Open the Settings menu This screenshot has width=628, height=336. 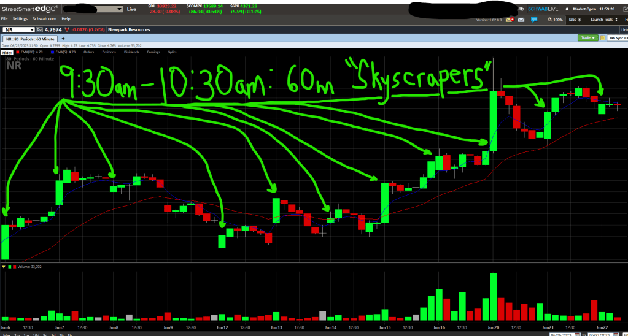(20, 19)
